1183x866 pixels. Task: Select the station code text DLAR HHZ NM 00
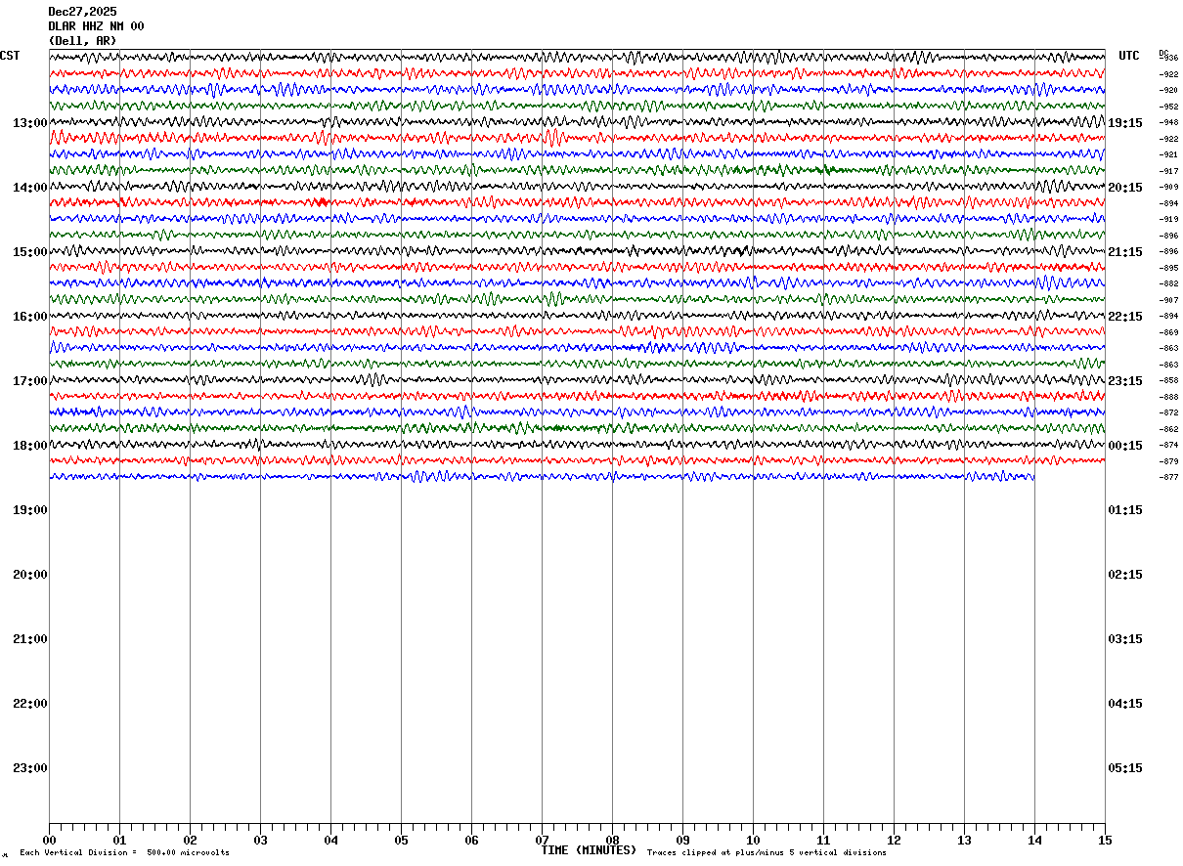coord(96,26)
